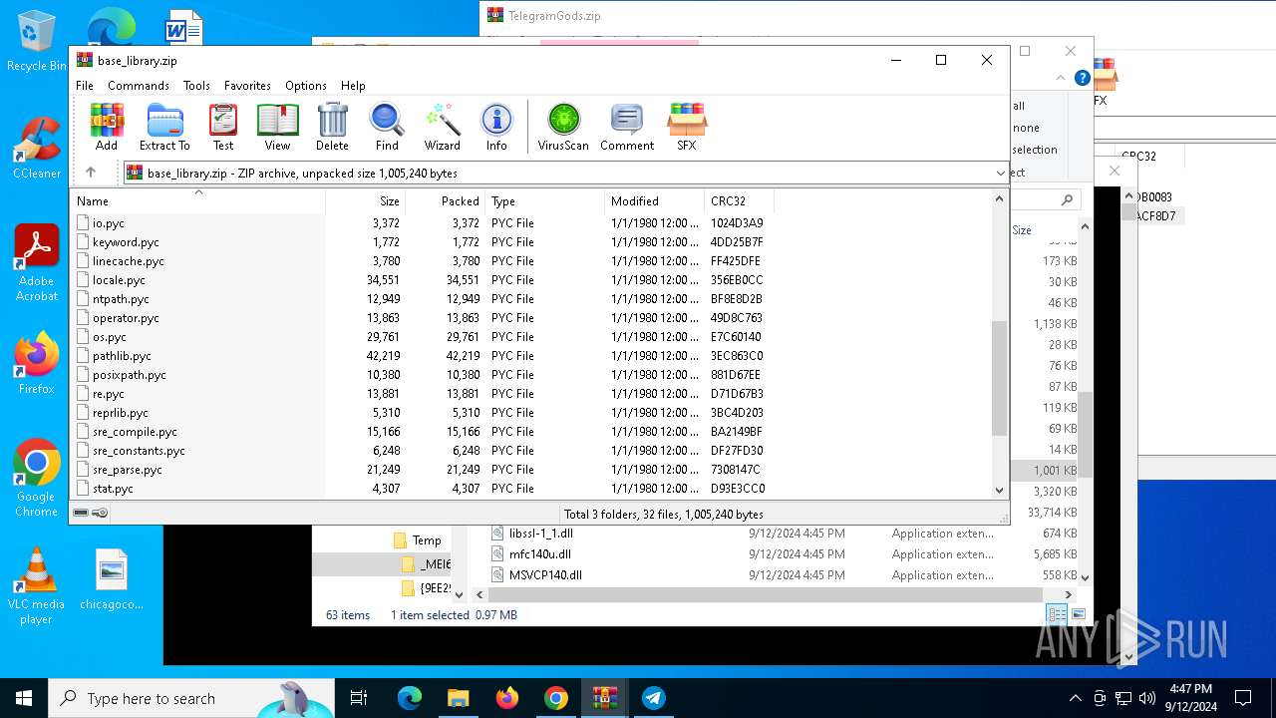The image size is (1276, 718).
Task: Run VirusScan on the archive
Action: click(x=563, y=127)
